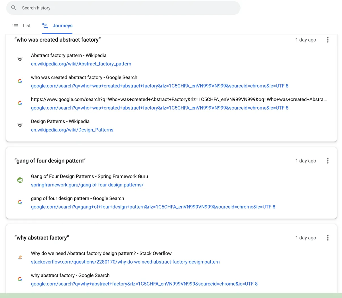Open the Gang of Four Design Patterns guru link
Image resolution: width=342 pixels, height=298 pixels.
(87, 185)
